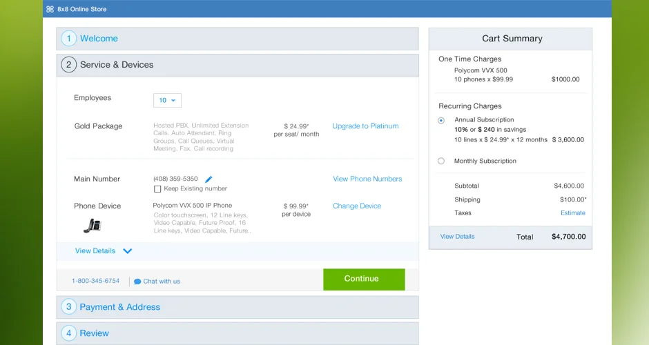Open the Review step section
The width and height of the screenshot is (649, 345).
pos(238,333)
